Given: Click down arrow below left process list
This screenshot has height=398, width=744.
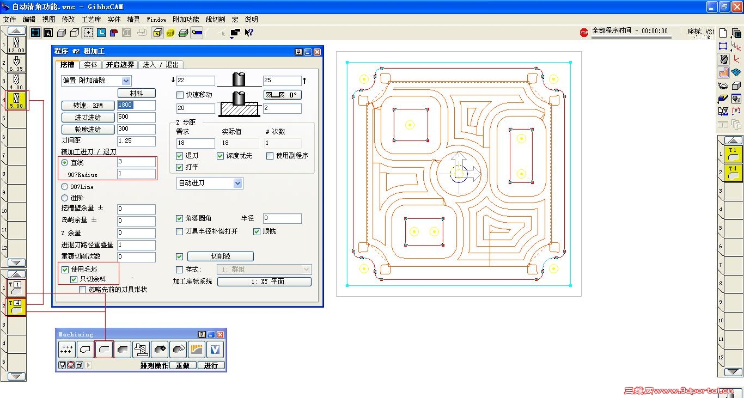Looking at the screenshot, I should [17, 376].
